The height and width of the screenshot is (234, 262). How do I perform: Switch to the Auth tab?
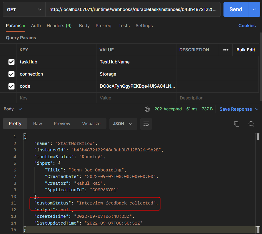coord(36,26)
